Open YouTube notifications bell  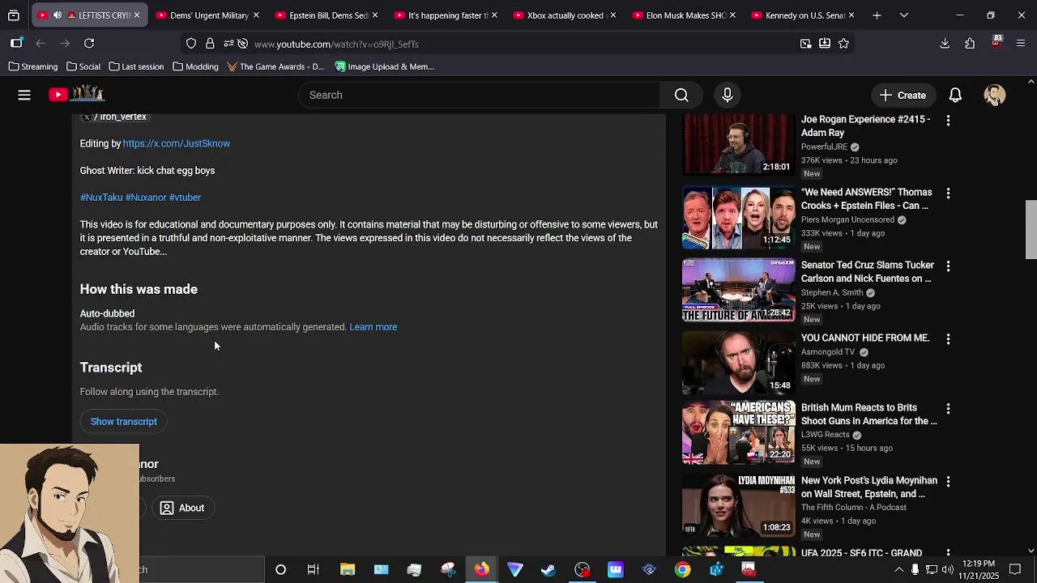[955, 95]
